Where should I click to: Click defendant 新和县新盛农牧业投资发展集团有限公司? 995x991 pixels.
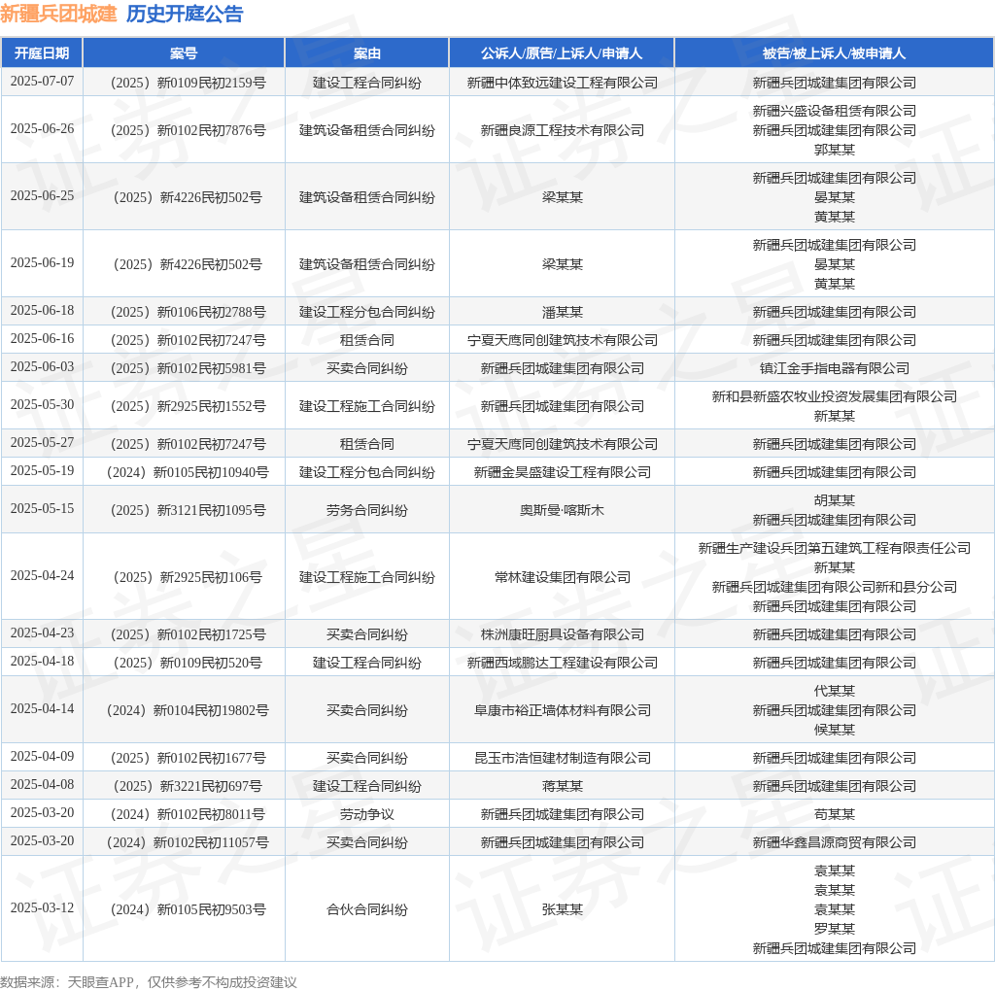pyautogui.click(x=834, y=396)
